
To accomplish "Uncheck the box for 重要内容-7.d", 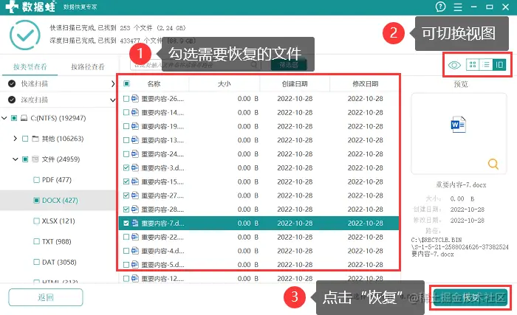I will [126, 223].
